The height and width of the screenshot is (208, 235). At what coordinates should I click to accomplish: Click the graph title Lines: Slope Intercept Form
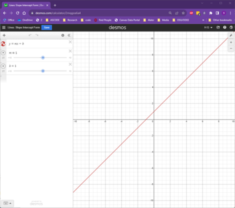23,27
